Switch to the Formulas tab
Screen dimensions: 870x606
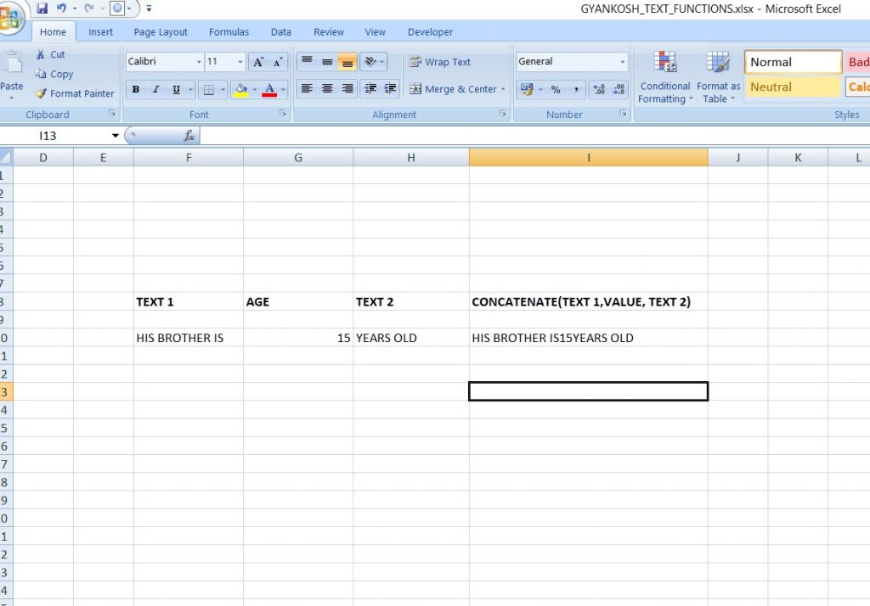pyautogui.click(x=229, y=31)
